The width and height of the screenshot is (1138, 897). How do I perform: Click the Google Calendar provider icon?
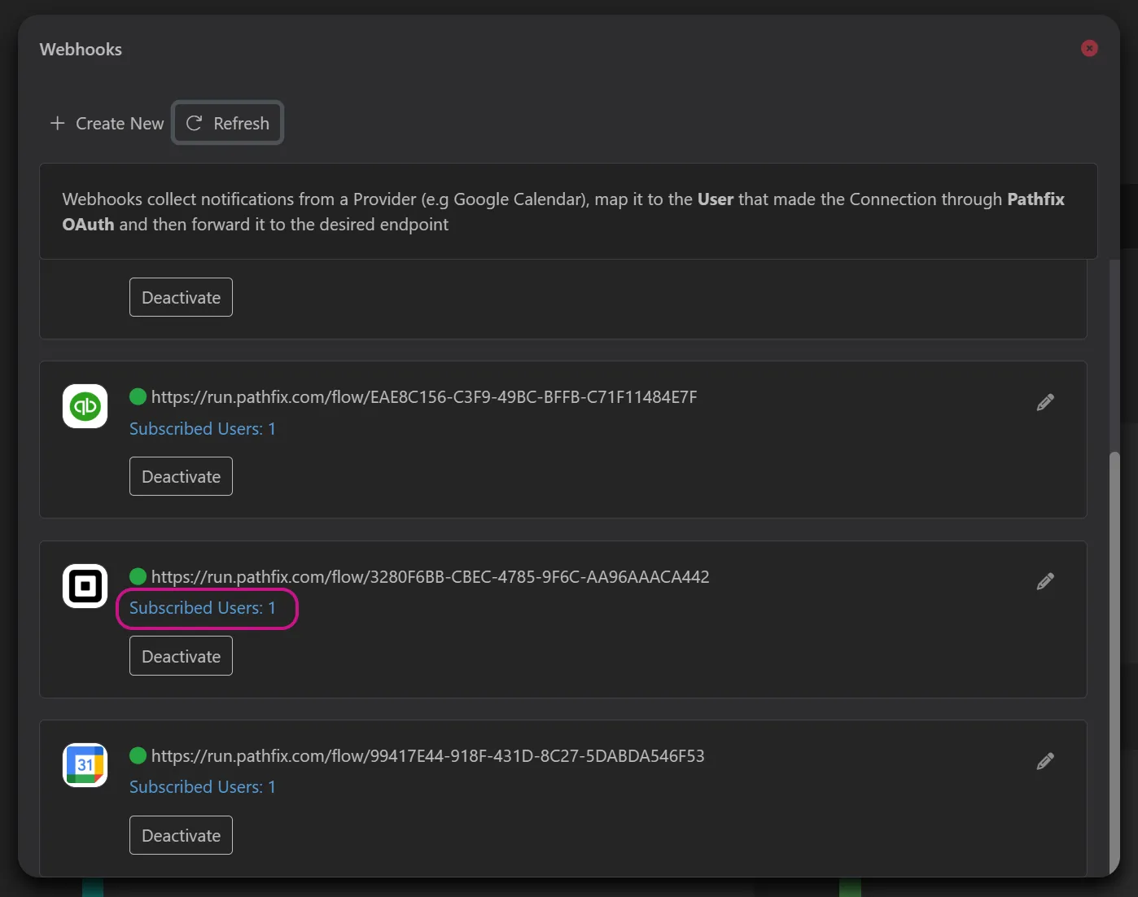85,765
